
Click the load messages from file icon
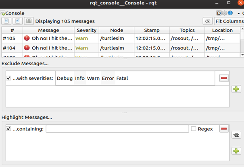coord(7,21)
